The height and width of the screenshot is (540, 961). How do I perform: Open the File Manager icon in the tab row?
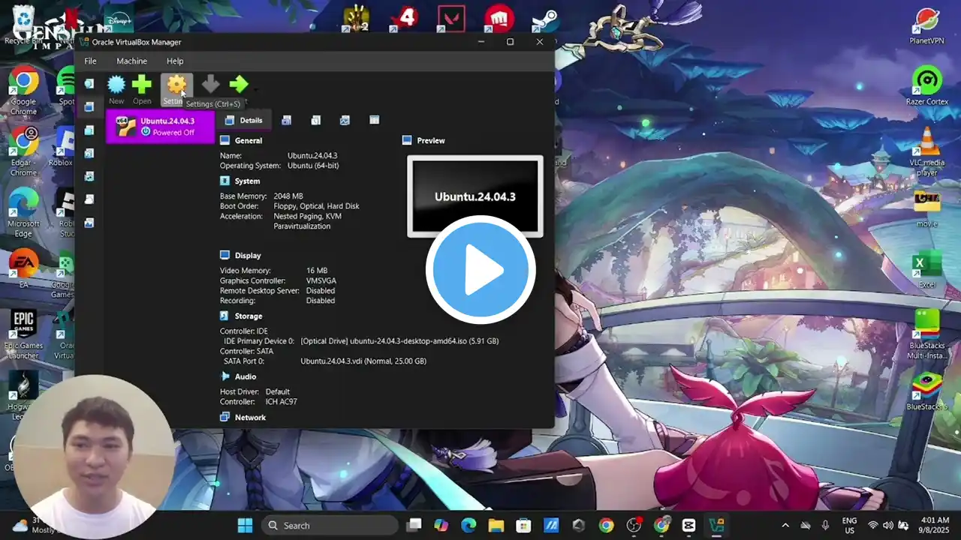pos(374,120)
